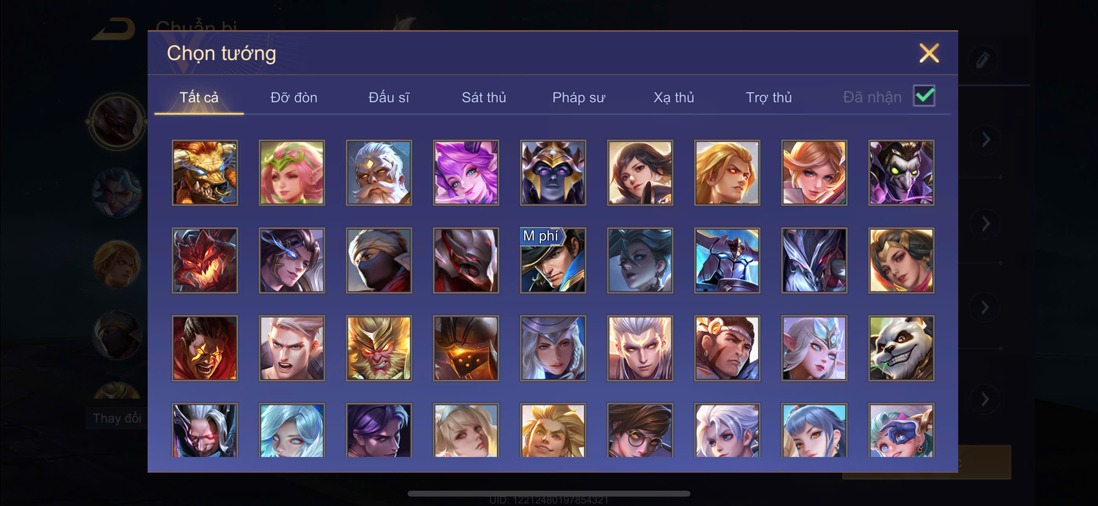Select the hero wearing round glasses
1098x506 pixels.
point(640,430)
